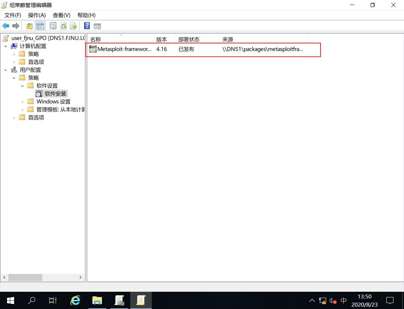Click the tree pane scroll-right arrow
Image resolution: width=404 pixels, height=309 pixels.
point(80,277)
